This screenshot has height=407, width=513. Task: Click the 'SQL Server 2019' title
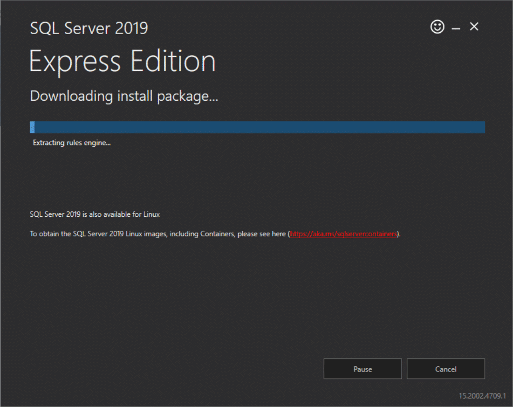tap(89, 28)
